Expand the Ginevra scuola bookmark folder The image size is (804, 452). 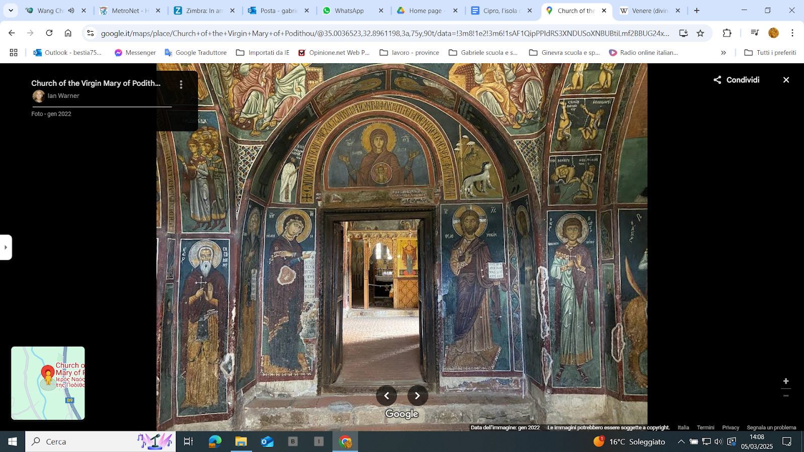click(x=564, y=53)
